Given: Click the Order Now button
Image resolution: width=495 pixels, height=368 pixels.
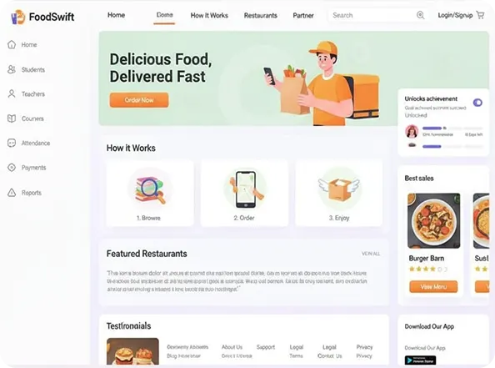Looking at the screenshot, I should click(x=139, y=100).
